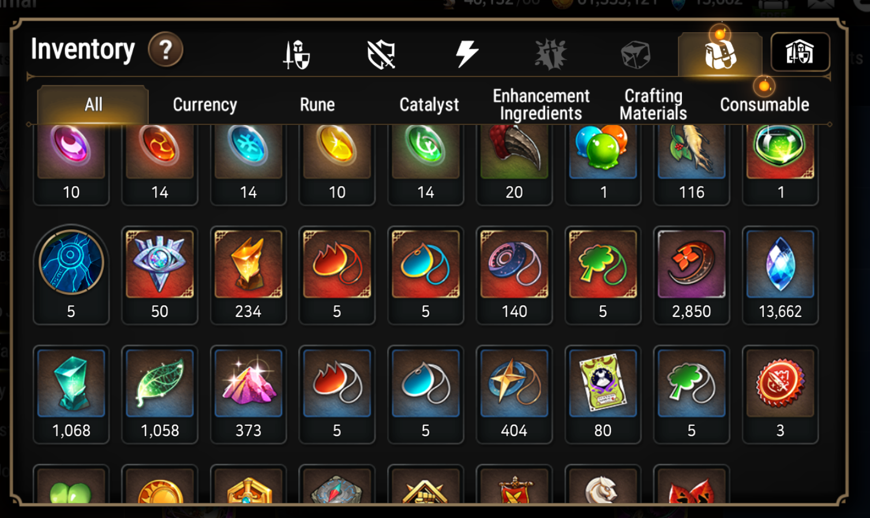Select the lightning bolt category icon
Image resolution: width=870 pixels, height=518 pixels.
click(466, 54)
